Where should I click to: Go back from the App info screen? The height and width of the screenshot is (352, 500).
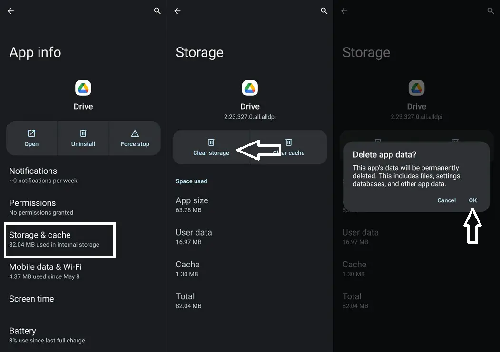click(11, 11)
